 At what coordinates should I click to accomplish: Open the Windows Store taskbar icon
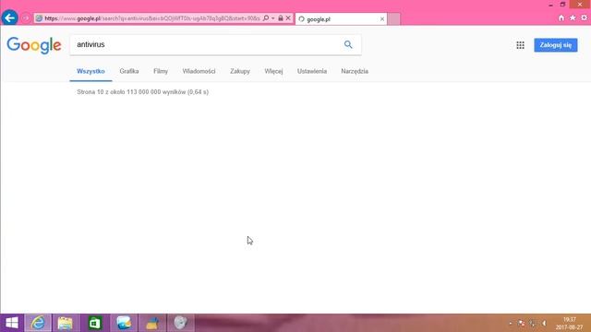(x=94, y=323)
